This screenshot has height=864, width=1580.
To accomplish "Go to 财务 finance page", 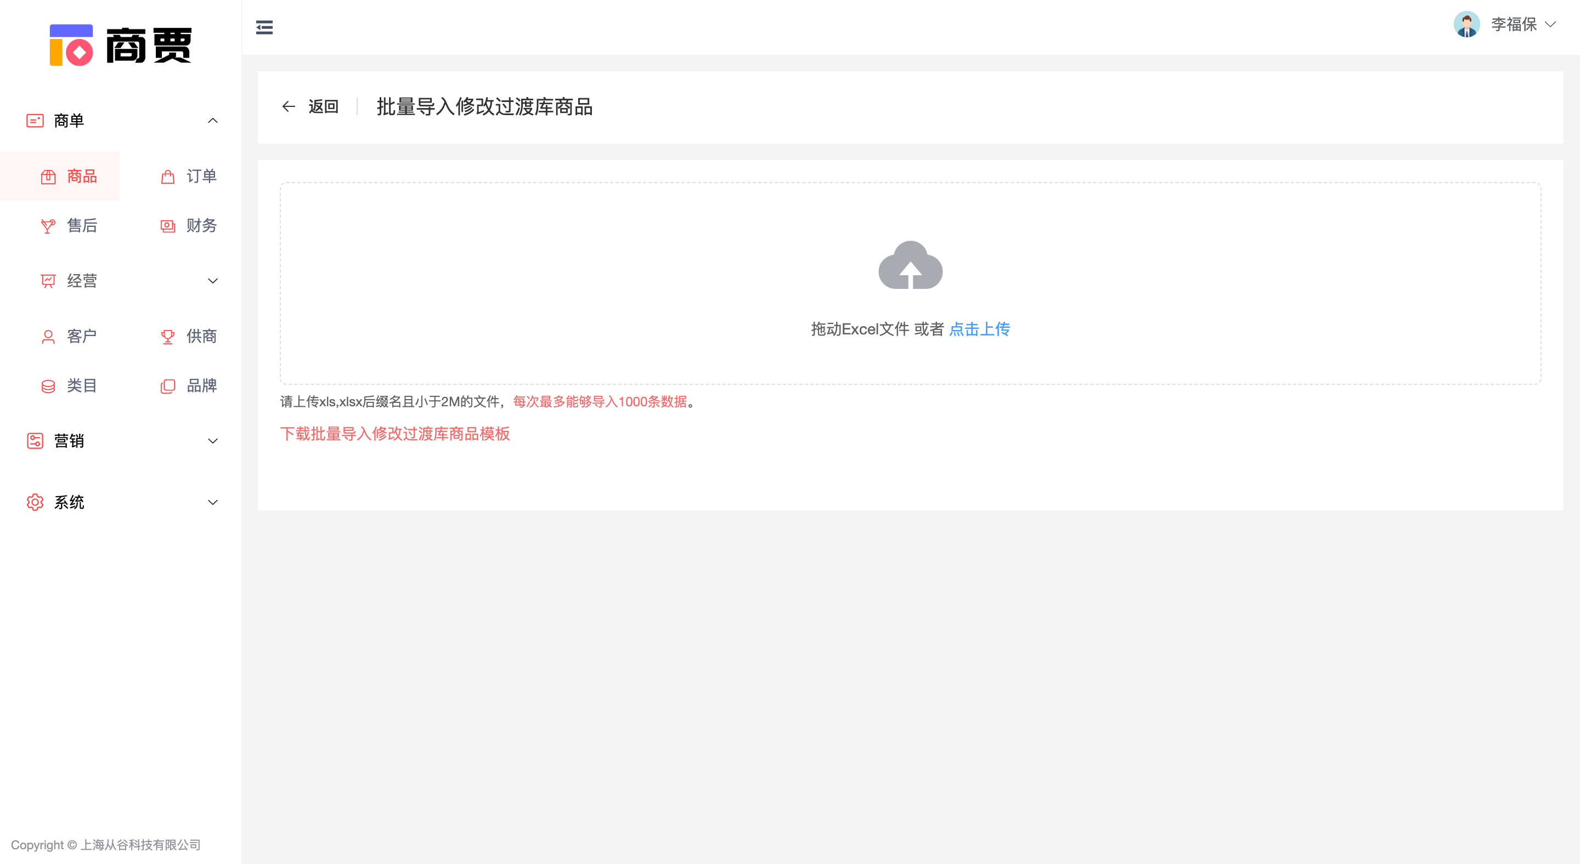I will 189,225.
